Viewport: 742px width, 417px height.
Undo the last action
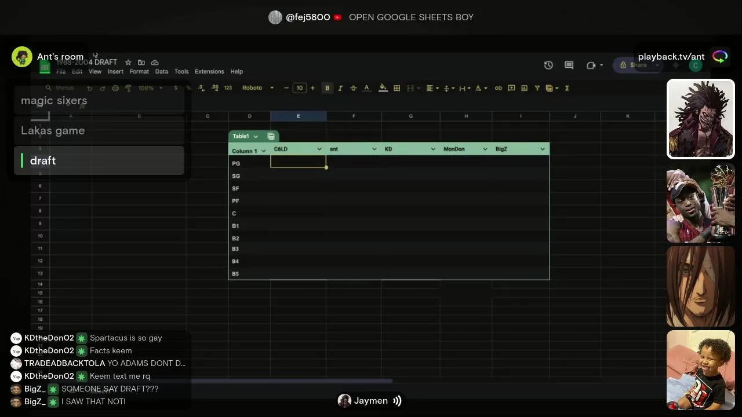90,88
